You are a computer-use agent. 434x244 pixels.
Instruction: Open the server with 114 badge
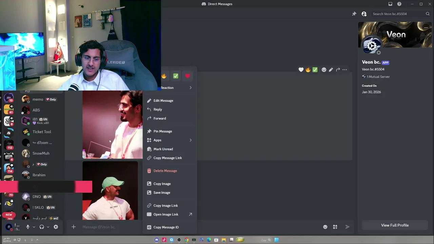click(9, 168)
